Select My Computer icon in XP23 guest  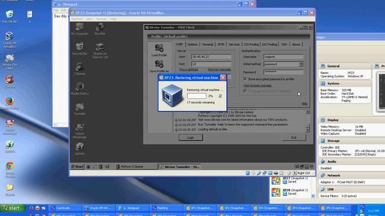pyautogui.click(x=79, y=29)
